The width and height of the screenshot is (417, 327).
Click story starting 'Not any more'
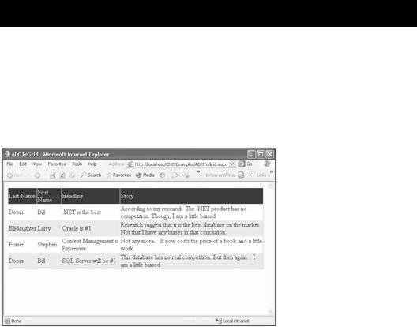tap(191, 245)
